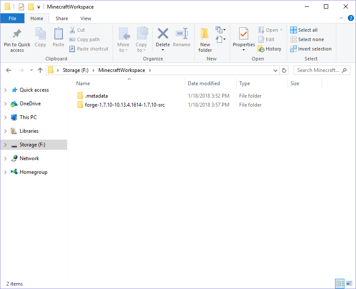
Task: Open the Copy to menu
Action: 141,40
